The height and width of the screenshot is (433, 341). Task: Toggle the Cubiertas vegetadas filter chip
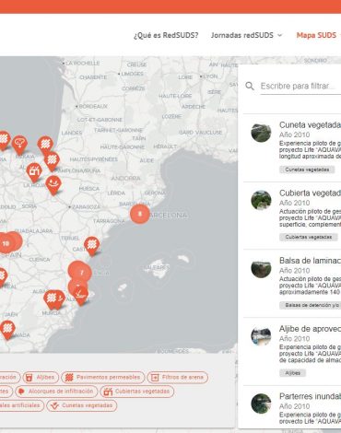coord(137,392)
